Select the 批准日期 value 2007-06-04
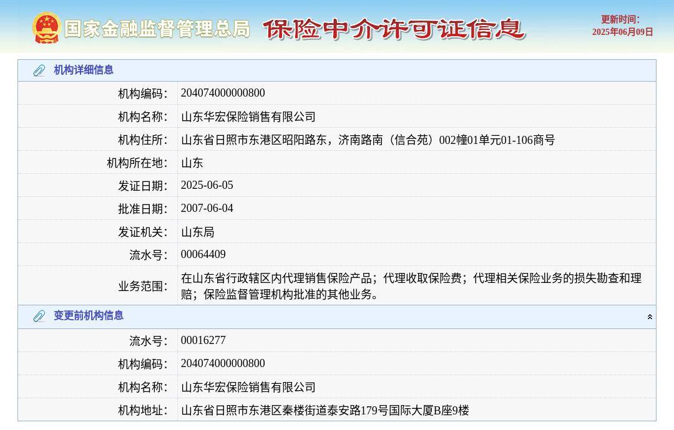This screenshot has height=430, width=674. 207,209
